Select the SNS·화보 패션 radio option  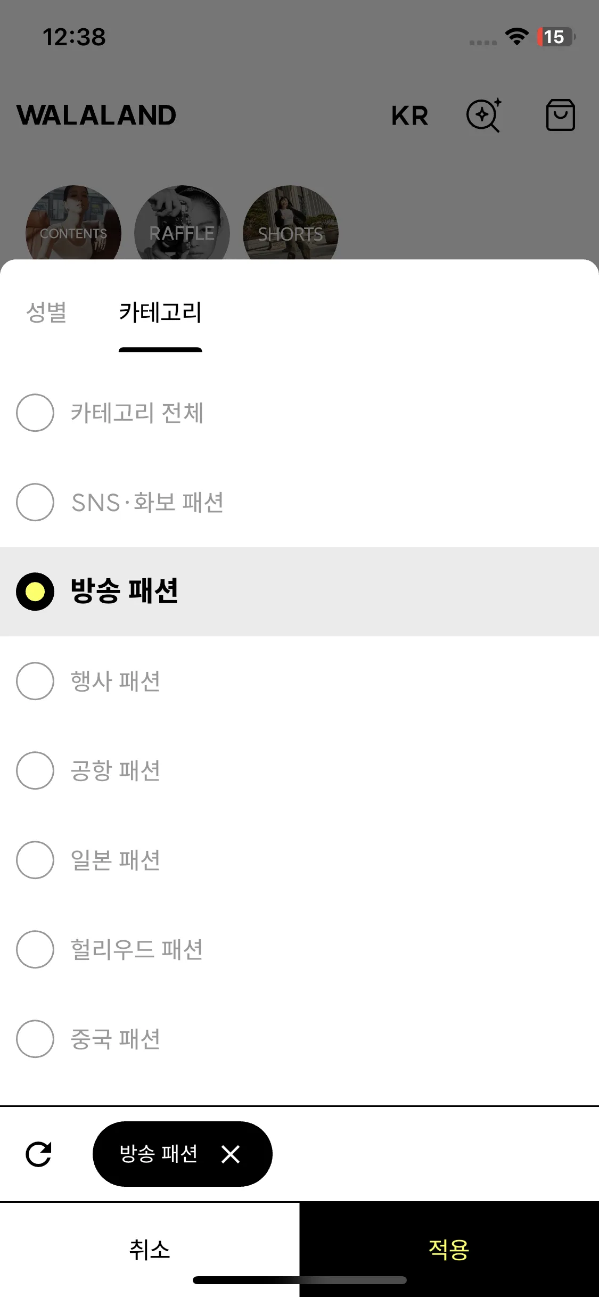(x=299, y=502)
